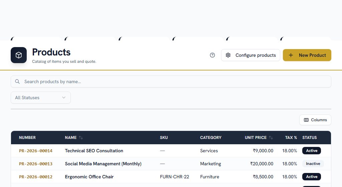Click the plus icon in New Product
The width and height of the screenshot is (342, 187).
[291, 55]
